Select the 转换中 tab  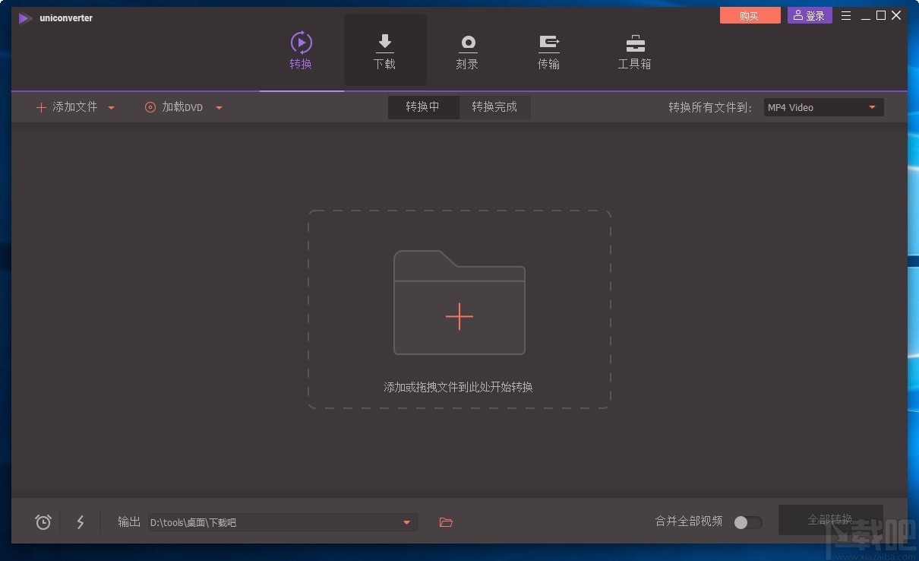coord(423,107)
